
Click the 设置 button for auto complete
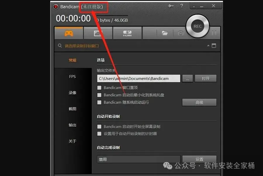tap(199, 159)
